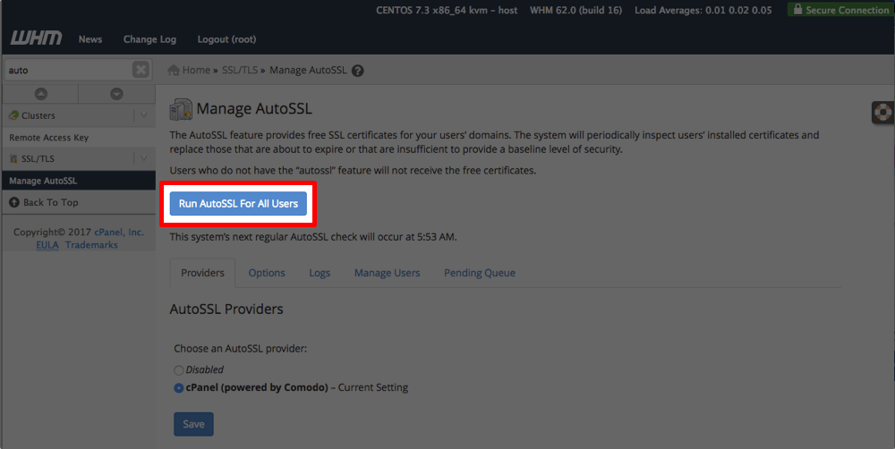Open help via the question mark icon
Image resolution: width=895 pixels, height=449 pixels.
pos(357,71)
